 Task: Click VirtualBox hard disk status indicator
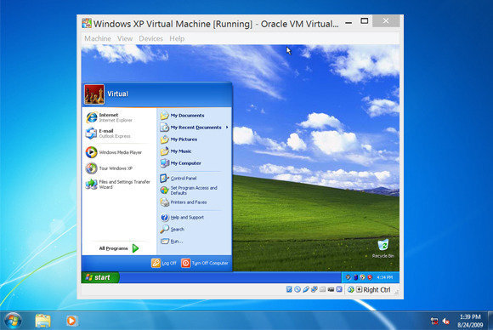289,289
